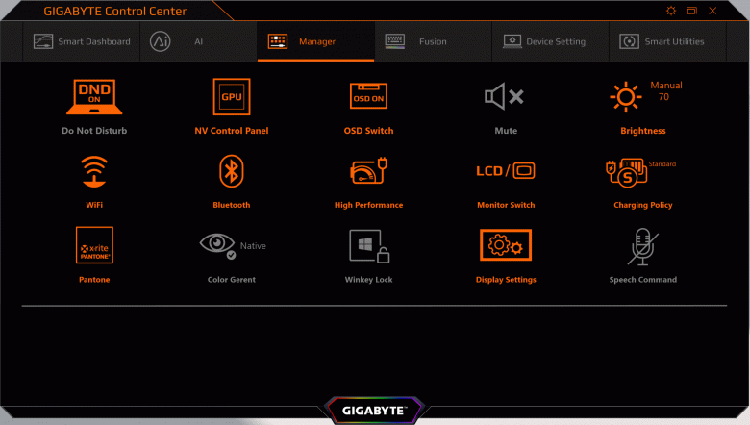
Task: Go to the Device Setting tab
Action: pyautogui.click(x=550, y=41)
